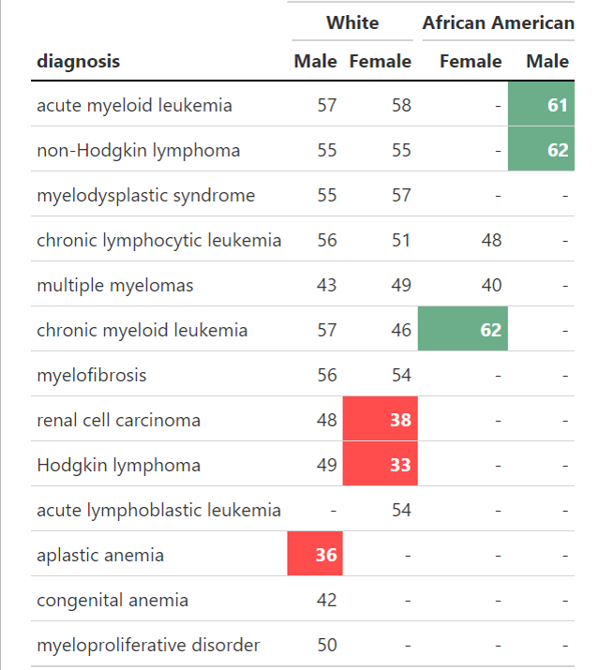The height and width of the screenshot is (670, 599).
Task: Select the myelofibrosis row label
Action: 92,375
